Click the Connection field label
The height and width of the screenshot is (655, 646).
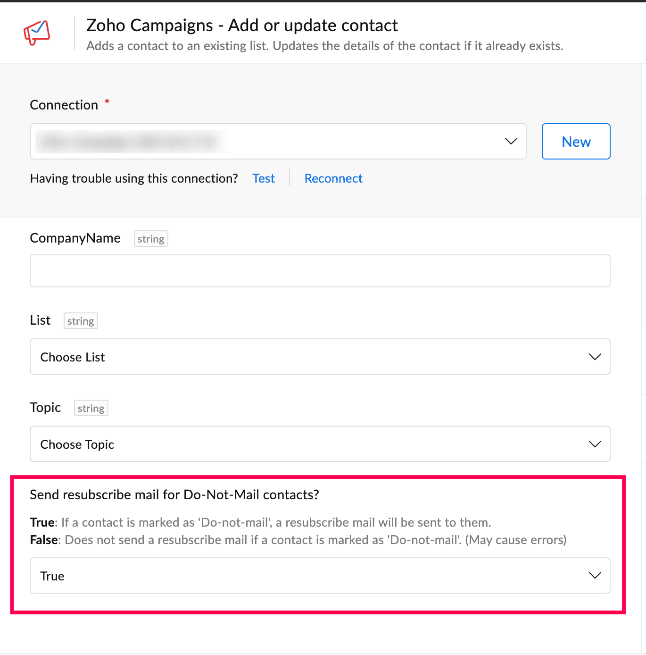tap(64, 105)
